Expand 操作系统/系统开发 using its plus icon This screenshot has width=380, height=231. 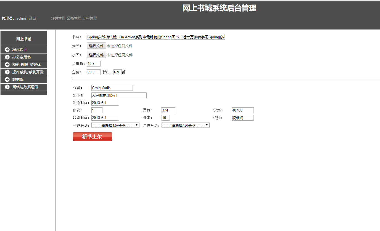7,72
